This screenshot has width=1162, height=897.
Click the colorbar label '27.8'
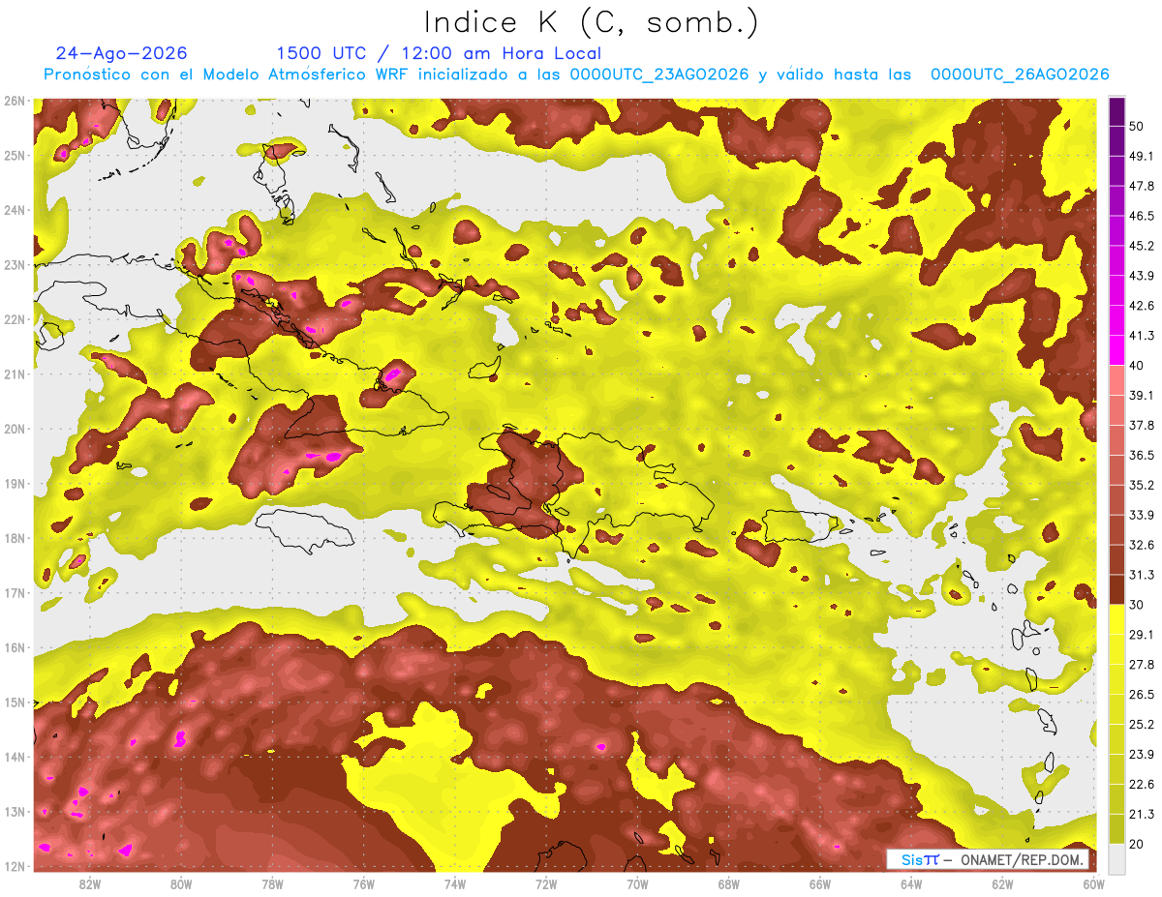click(x=1142, y=665)
